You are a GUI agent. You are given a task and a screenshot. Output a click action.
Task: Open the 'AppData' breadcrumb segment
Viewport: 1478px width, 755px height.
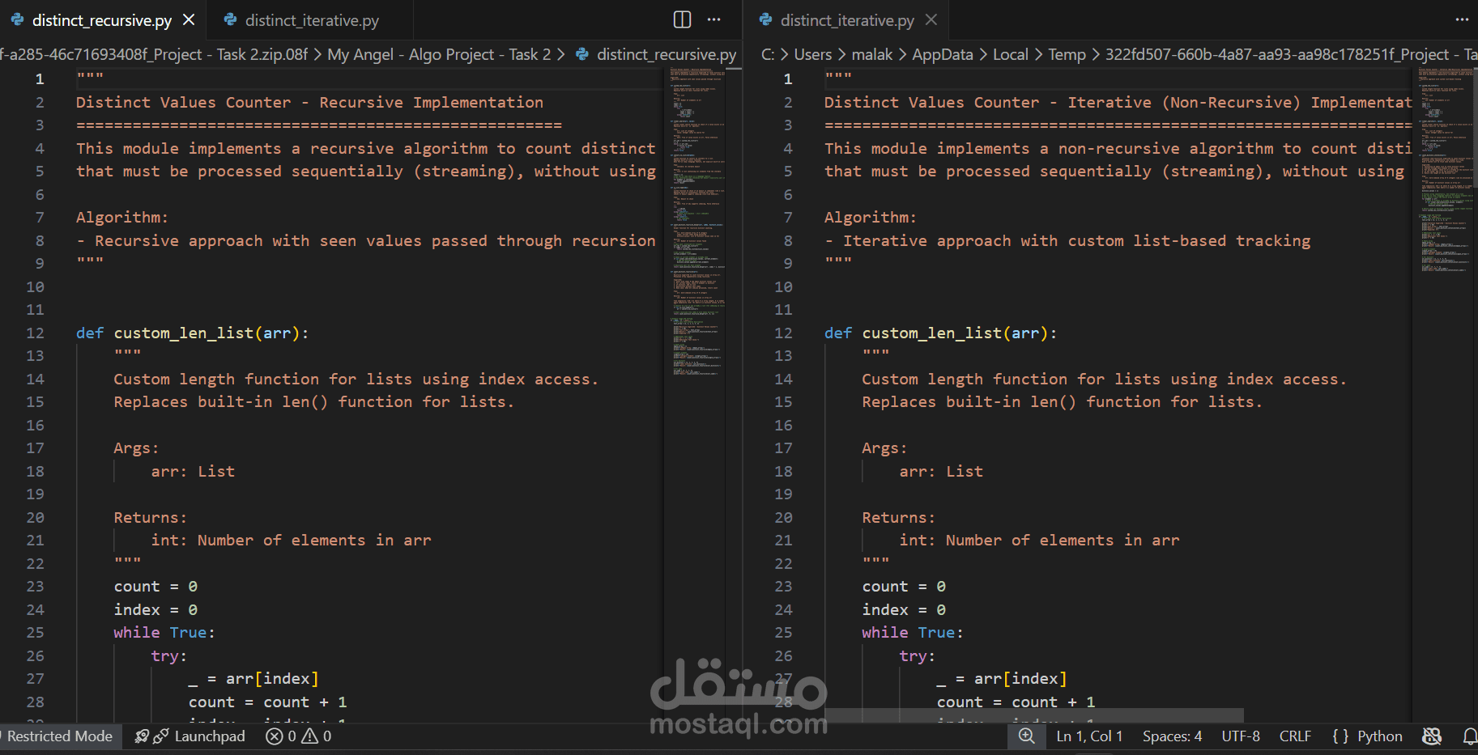coord(943,54)
